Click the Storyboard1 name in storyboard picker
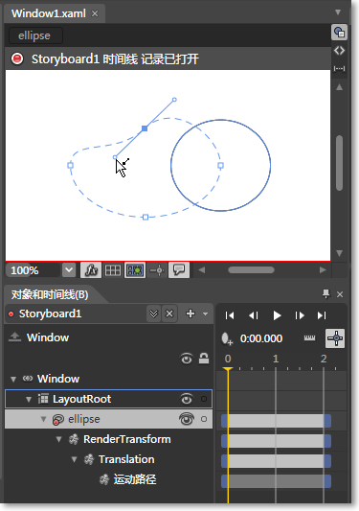 tap(50, 314)
